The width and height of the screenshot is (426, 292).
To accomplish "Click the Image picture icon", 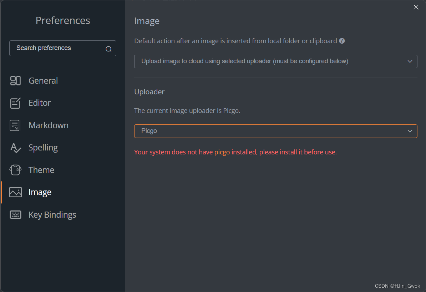I will click(x=15, y=192).
